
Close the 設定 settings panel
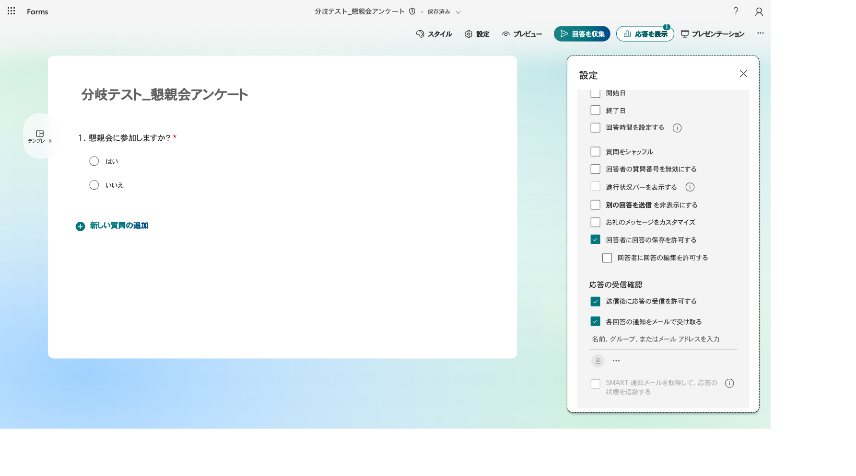coord(743,74)
